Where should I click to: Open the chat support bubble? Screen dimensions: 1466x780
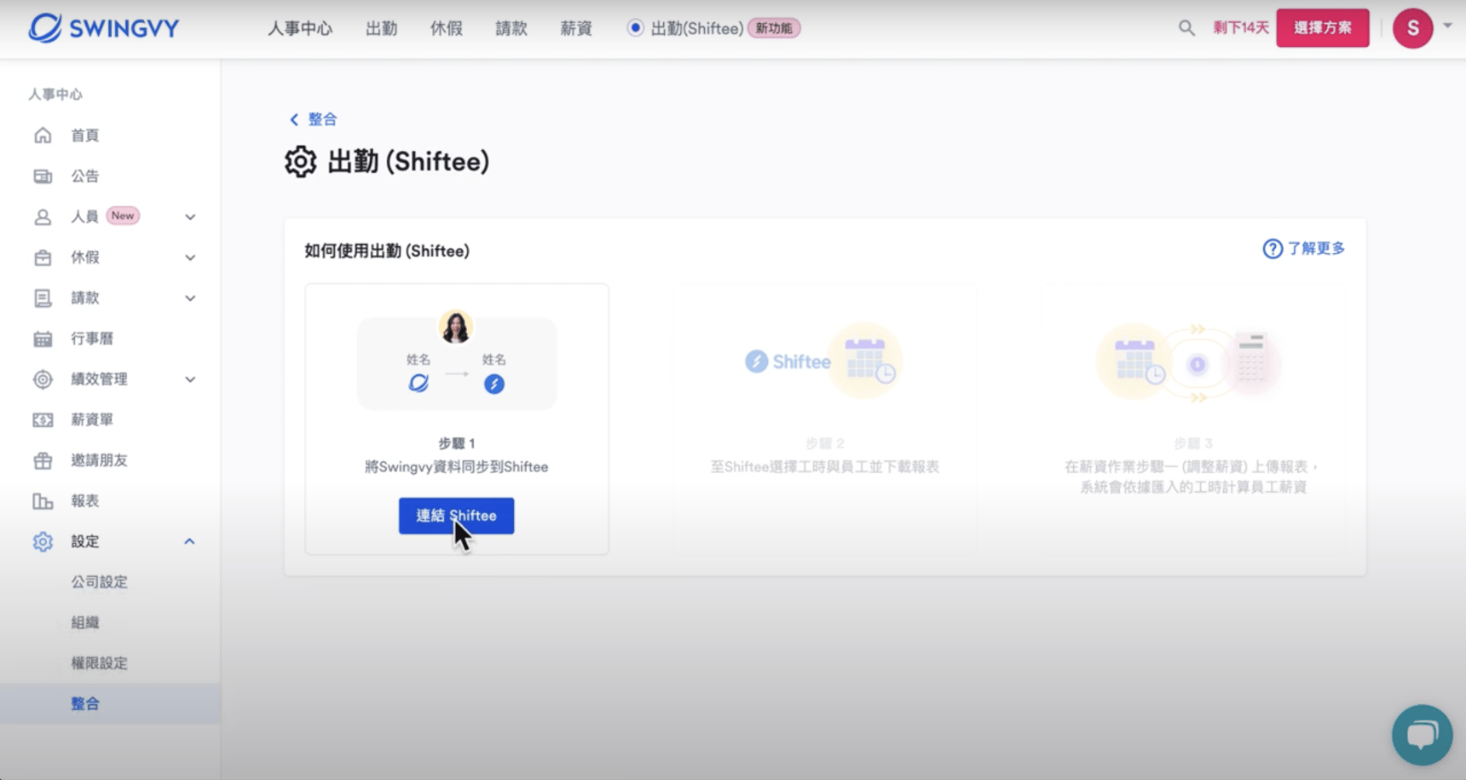click(1422, 734)
